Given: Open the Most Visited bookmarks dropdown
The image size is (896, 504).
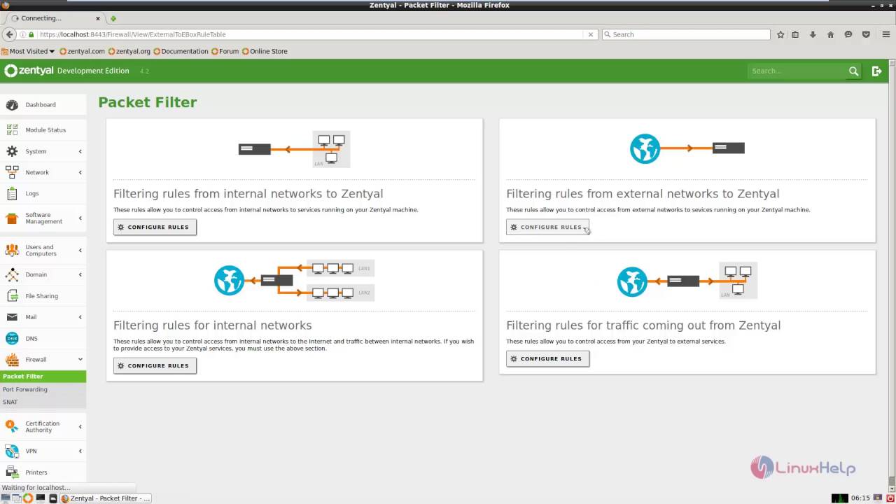Looking at the screenshot, I should pos(28,51).
